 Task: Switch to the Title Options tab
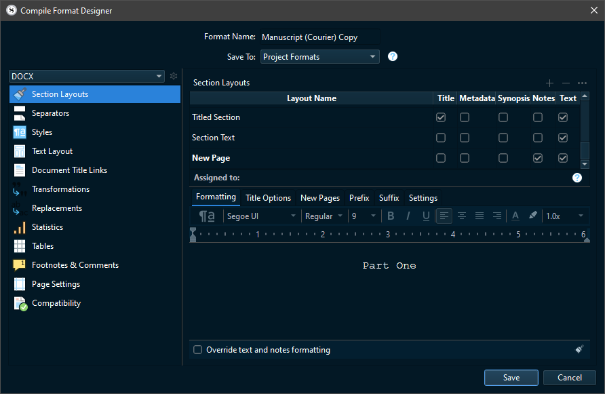point(268,198)
